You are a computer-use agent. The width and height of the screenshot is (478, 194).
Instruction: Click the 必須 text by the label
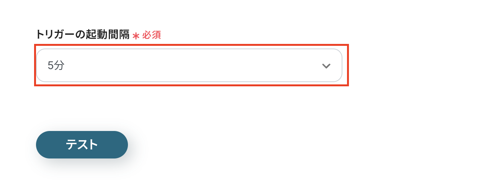pyautogui.click(x=152, y=35)
